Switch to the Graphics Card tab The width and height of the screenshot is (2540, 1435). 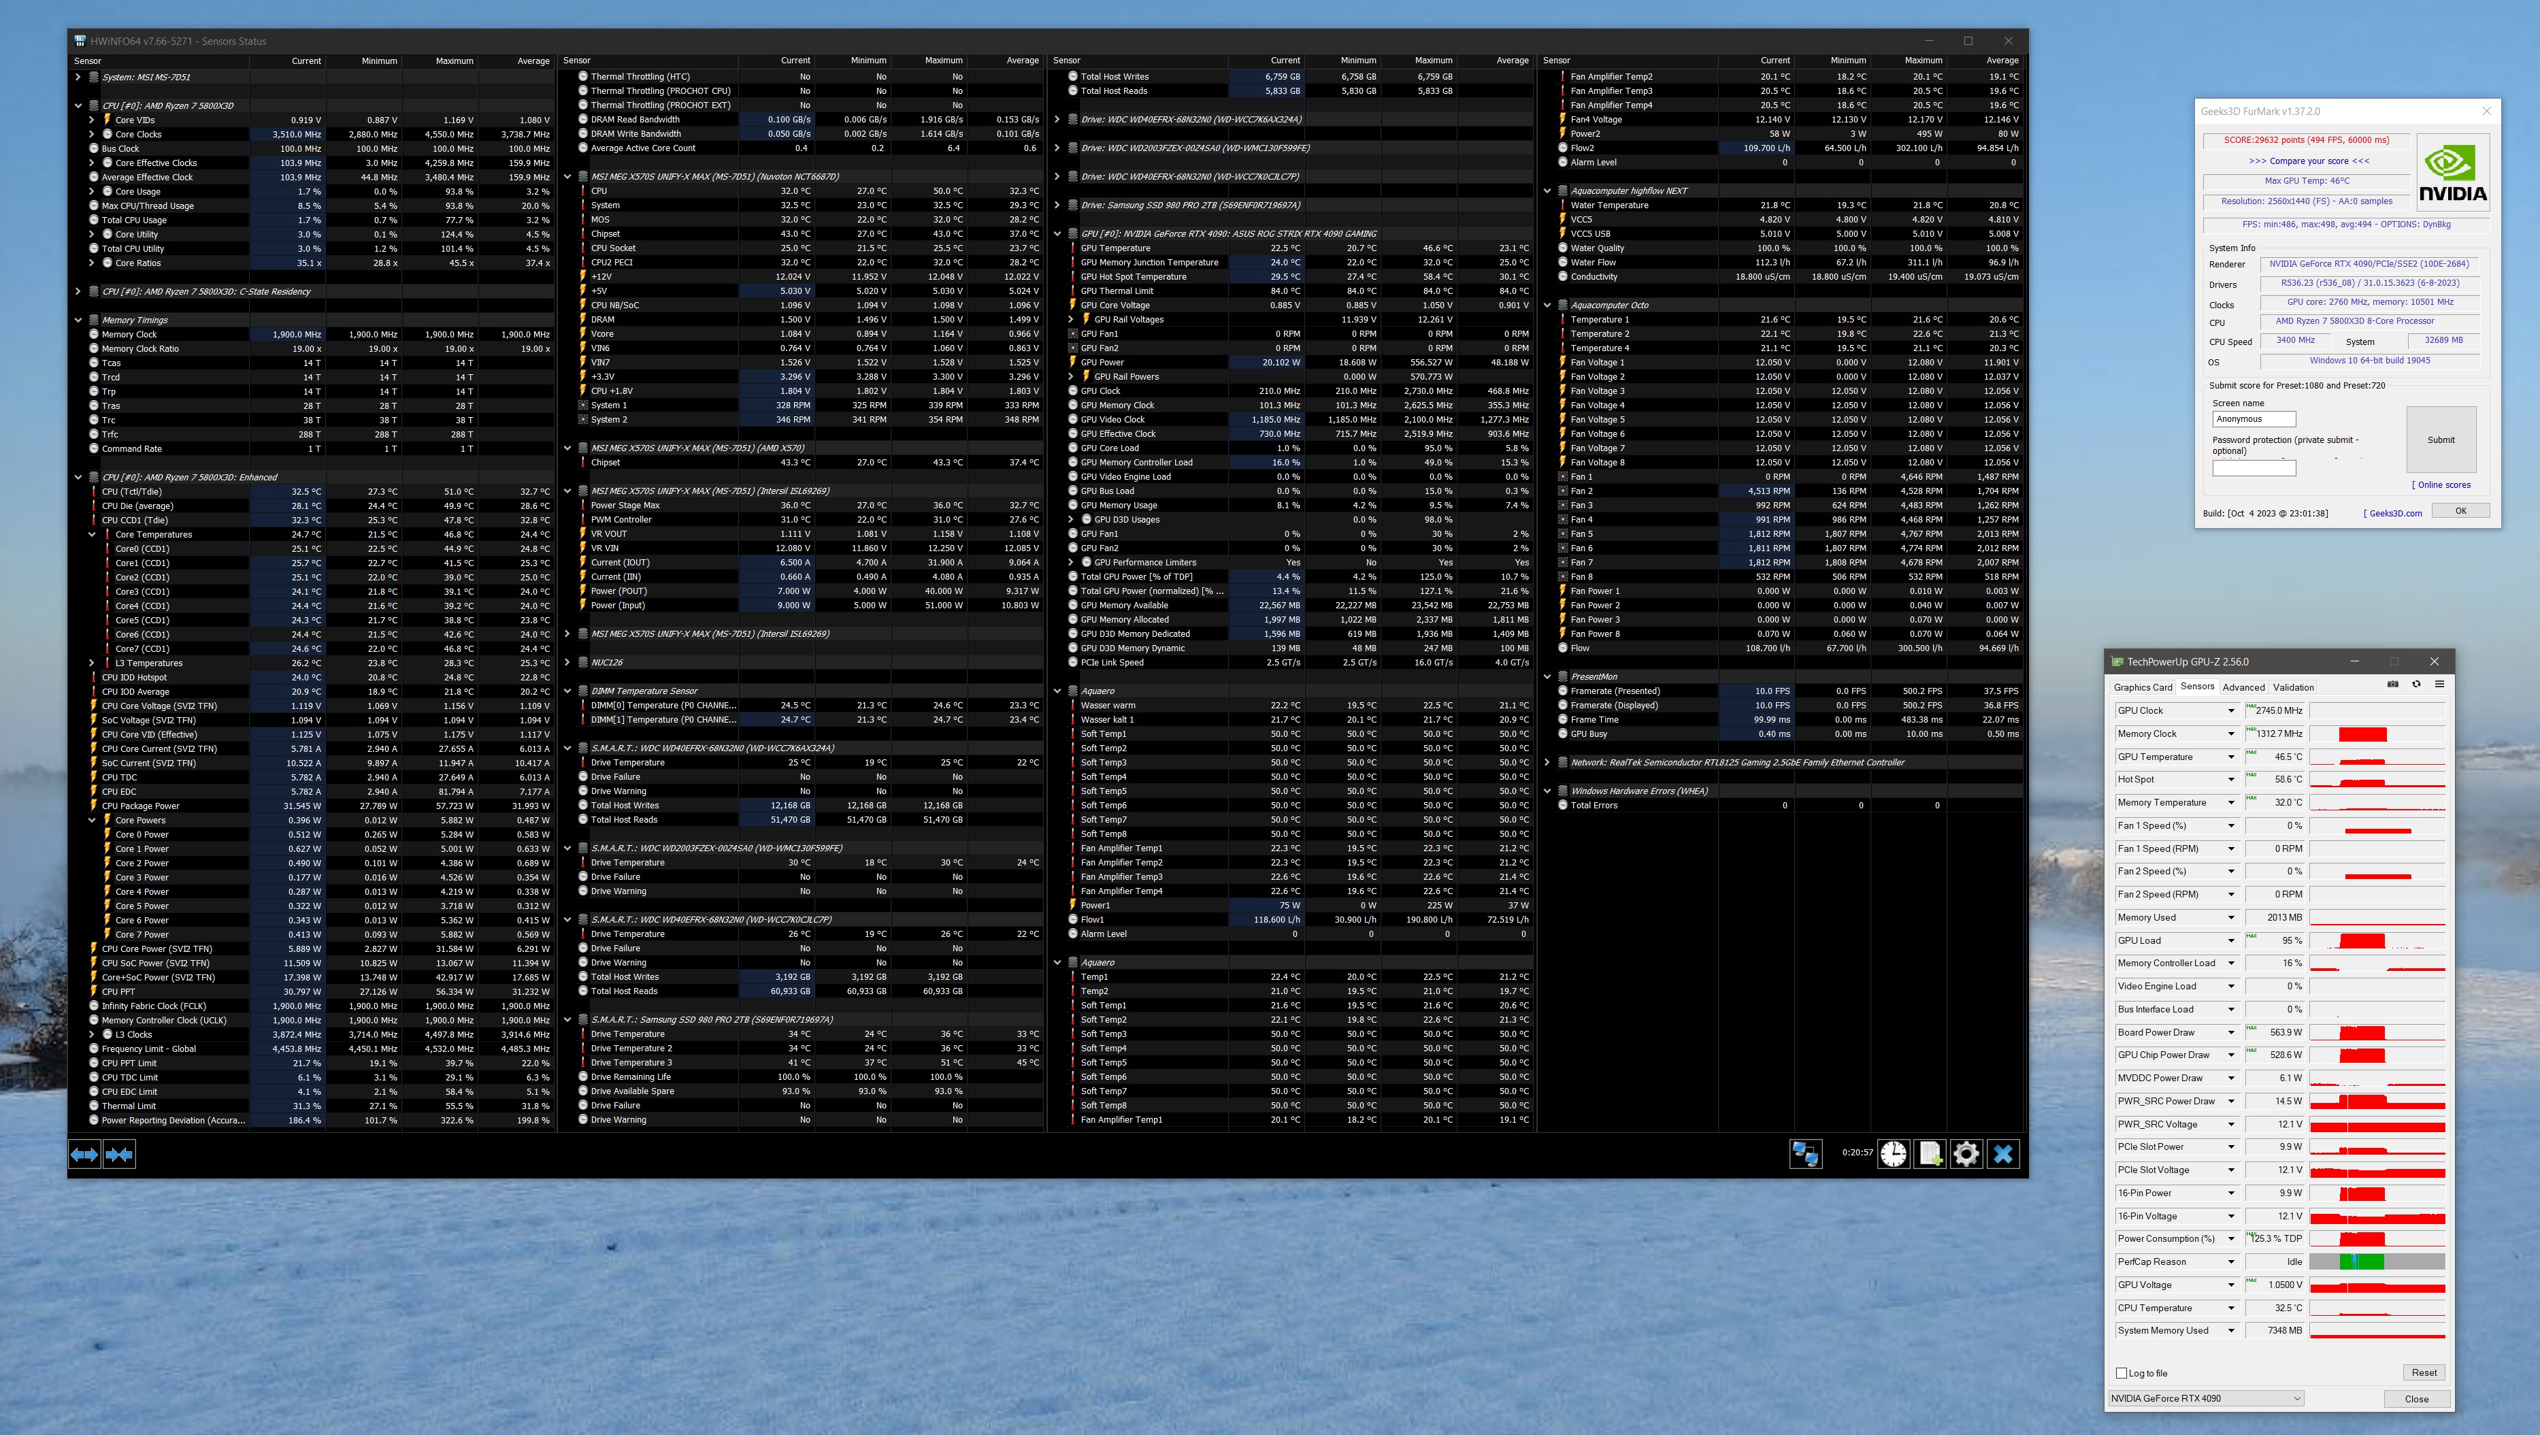coord(2143,687)
